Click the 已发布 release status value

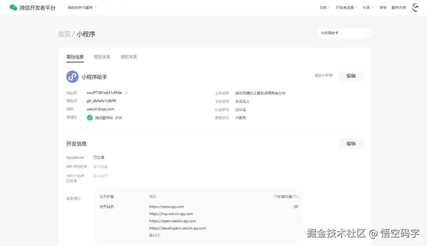click(241, 118)
